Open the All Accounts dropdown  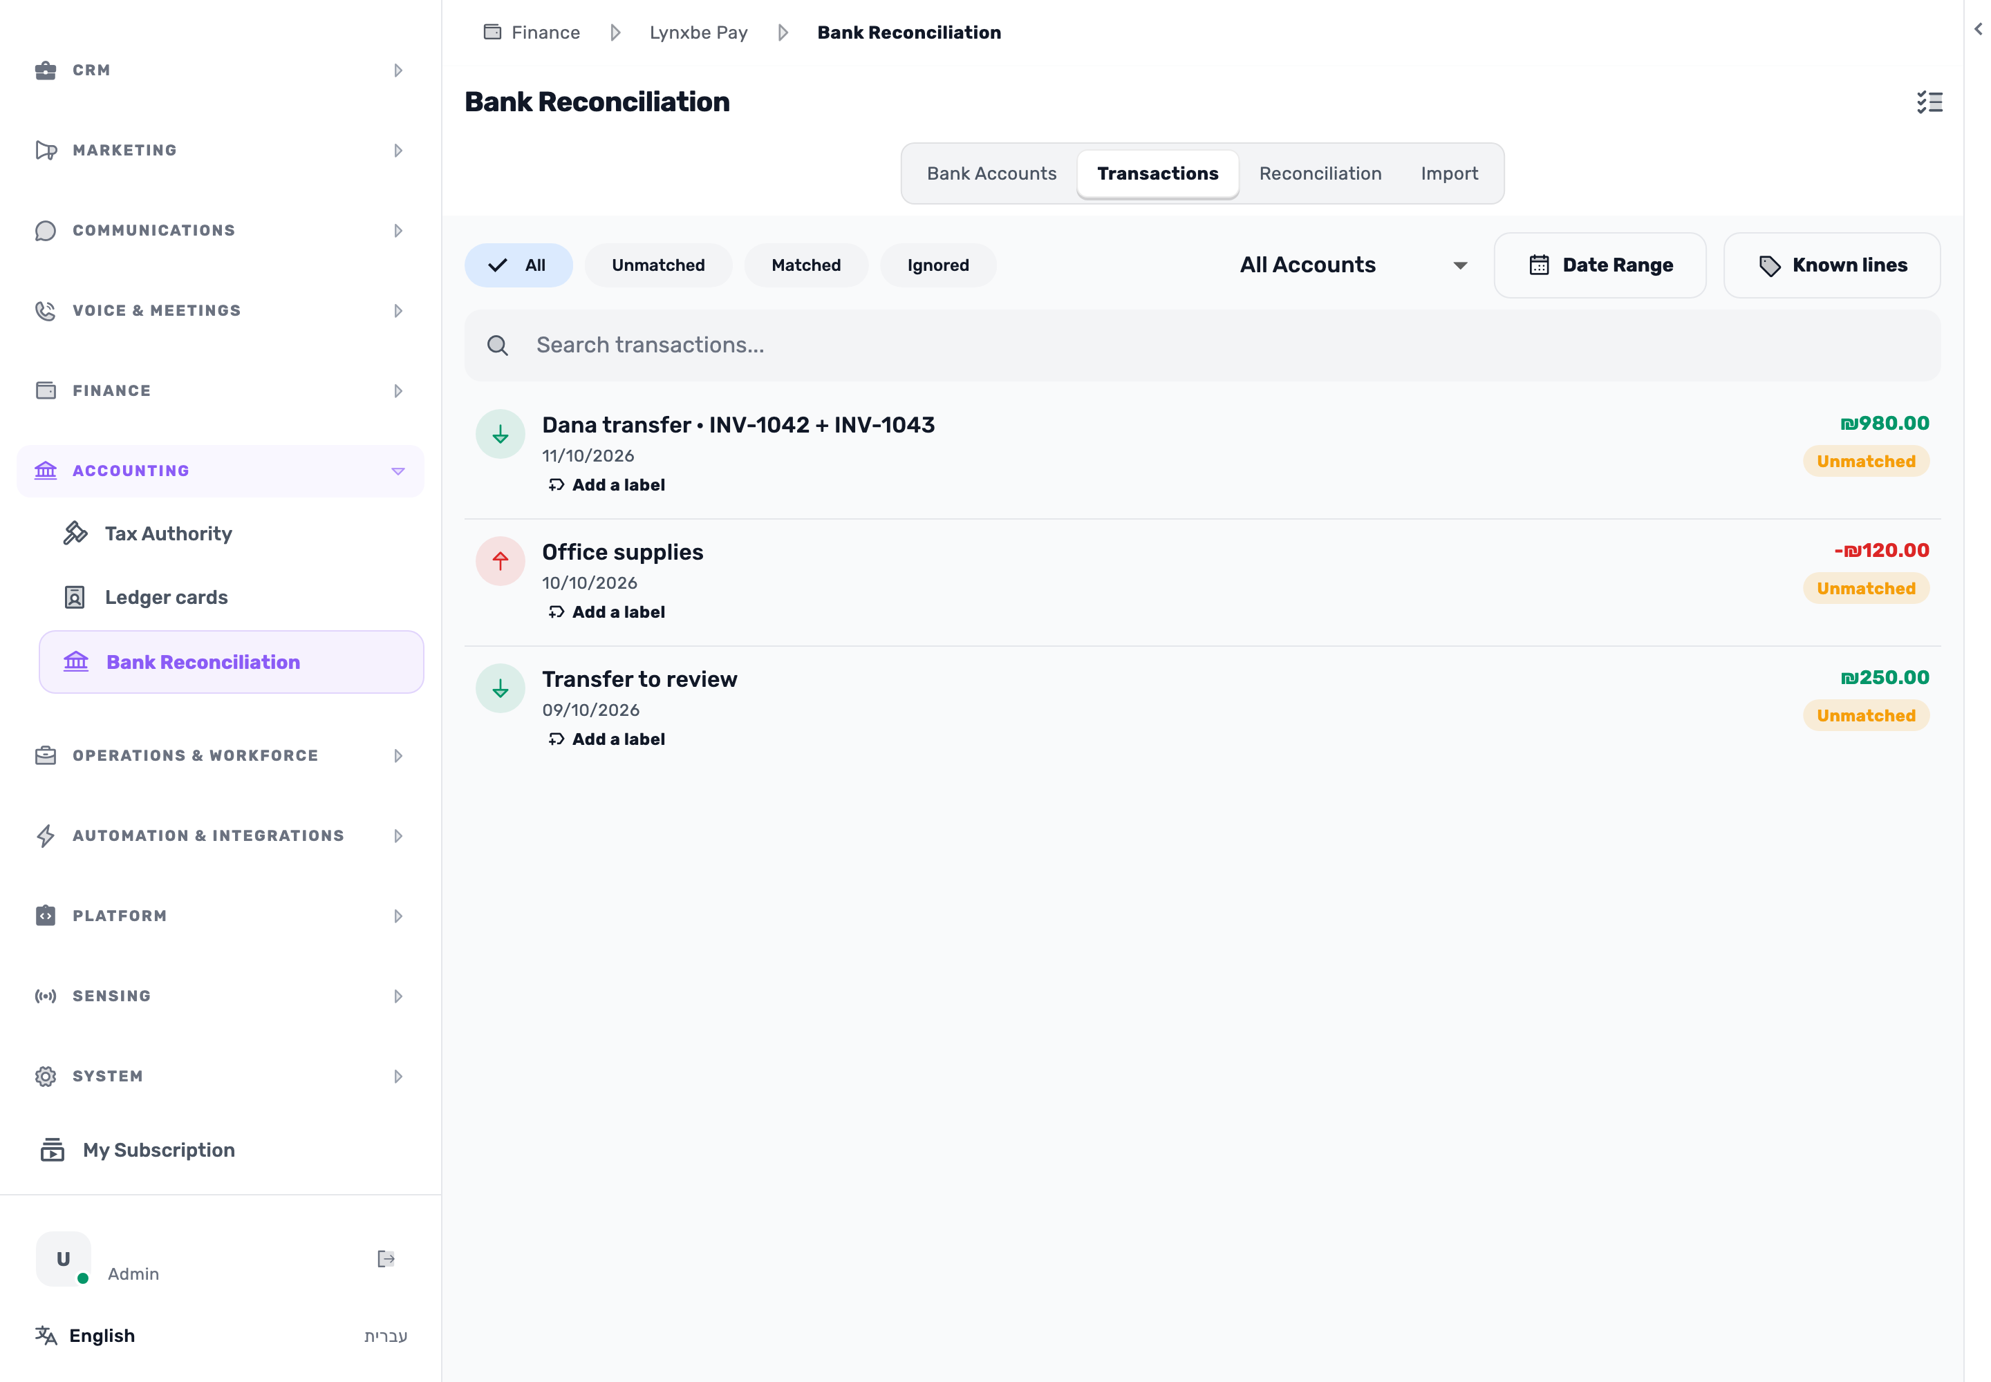coord(1354,265)
